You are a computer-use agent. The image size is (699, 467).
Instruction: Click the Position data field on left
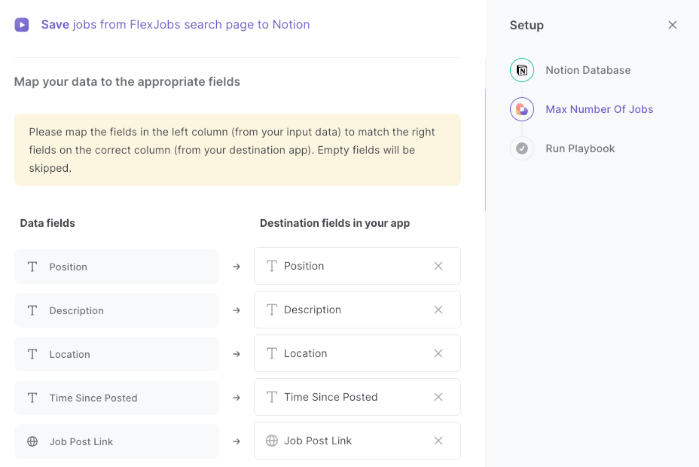117,266
